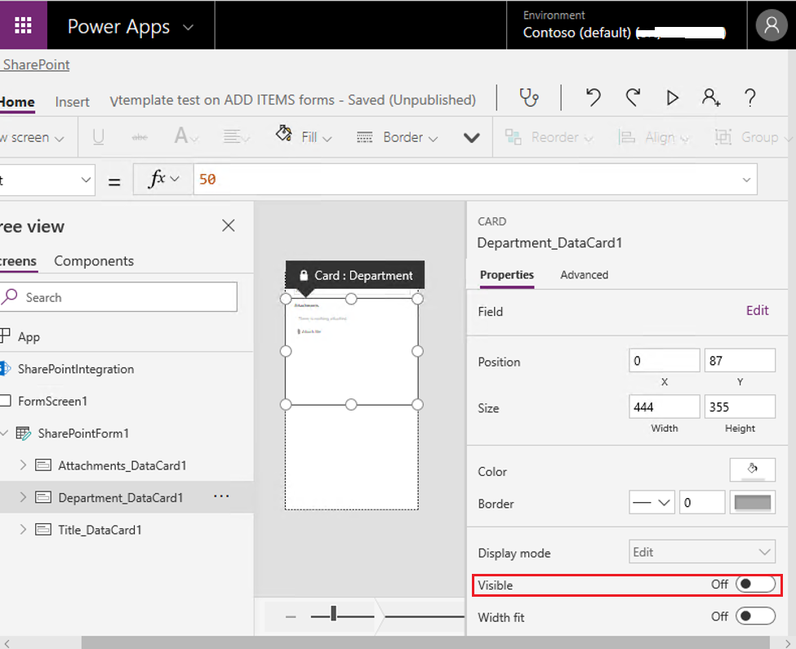Screen dimensions: 796x649
Task: Redo the last action
Action: (633, 97)
